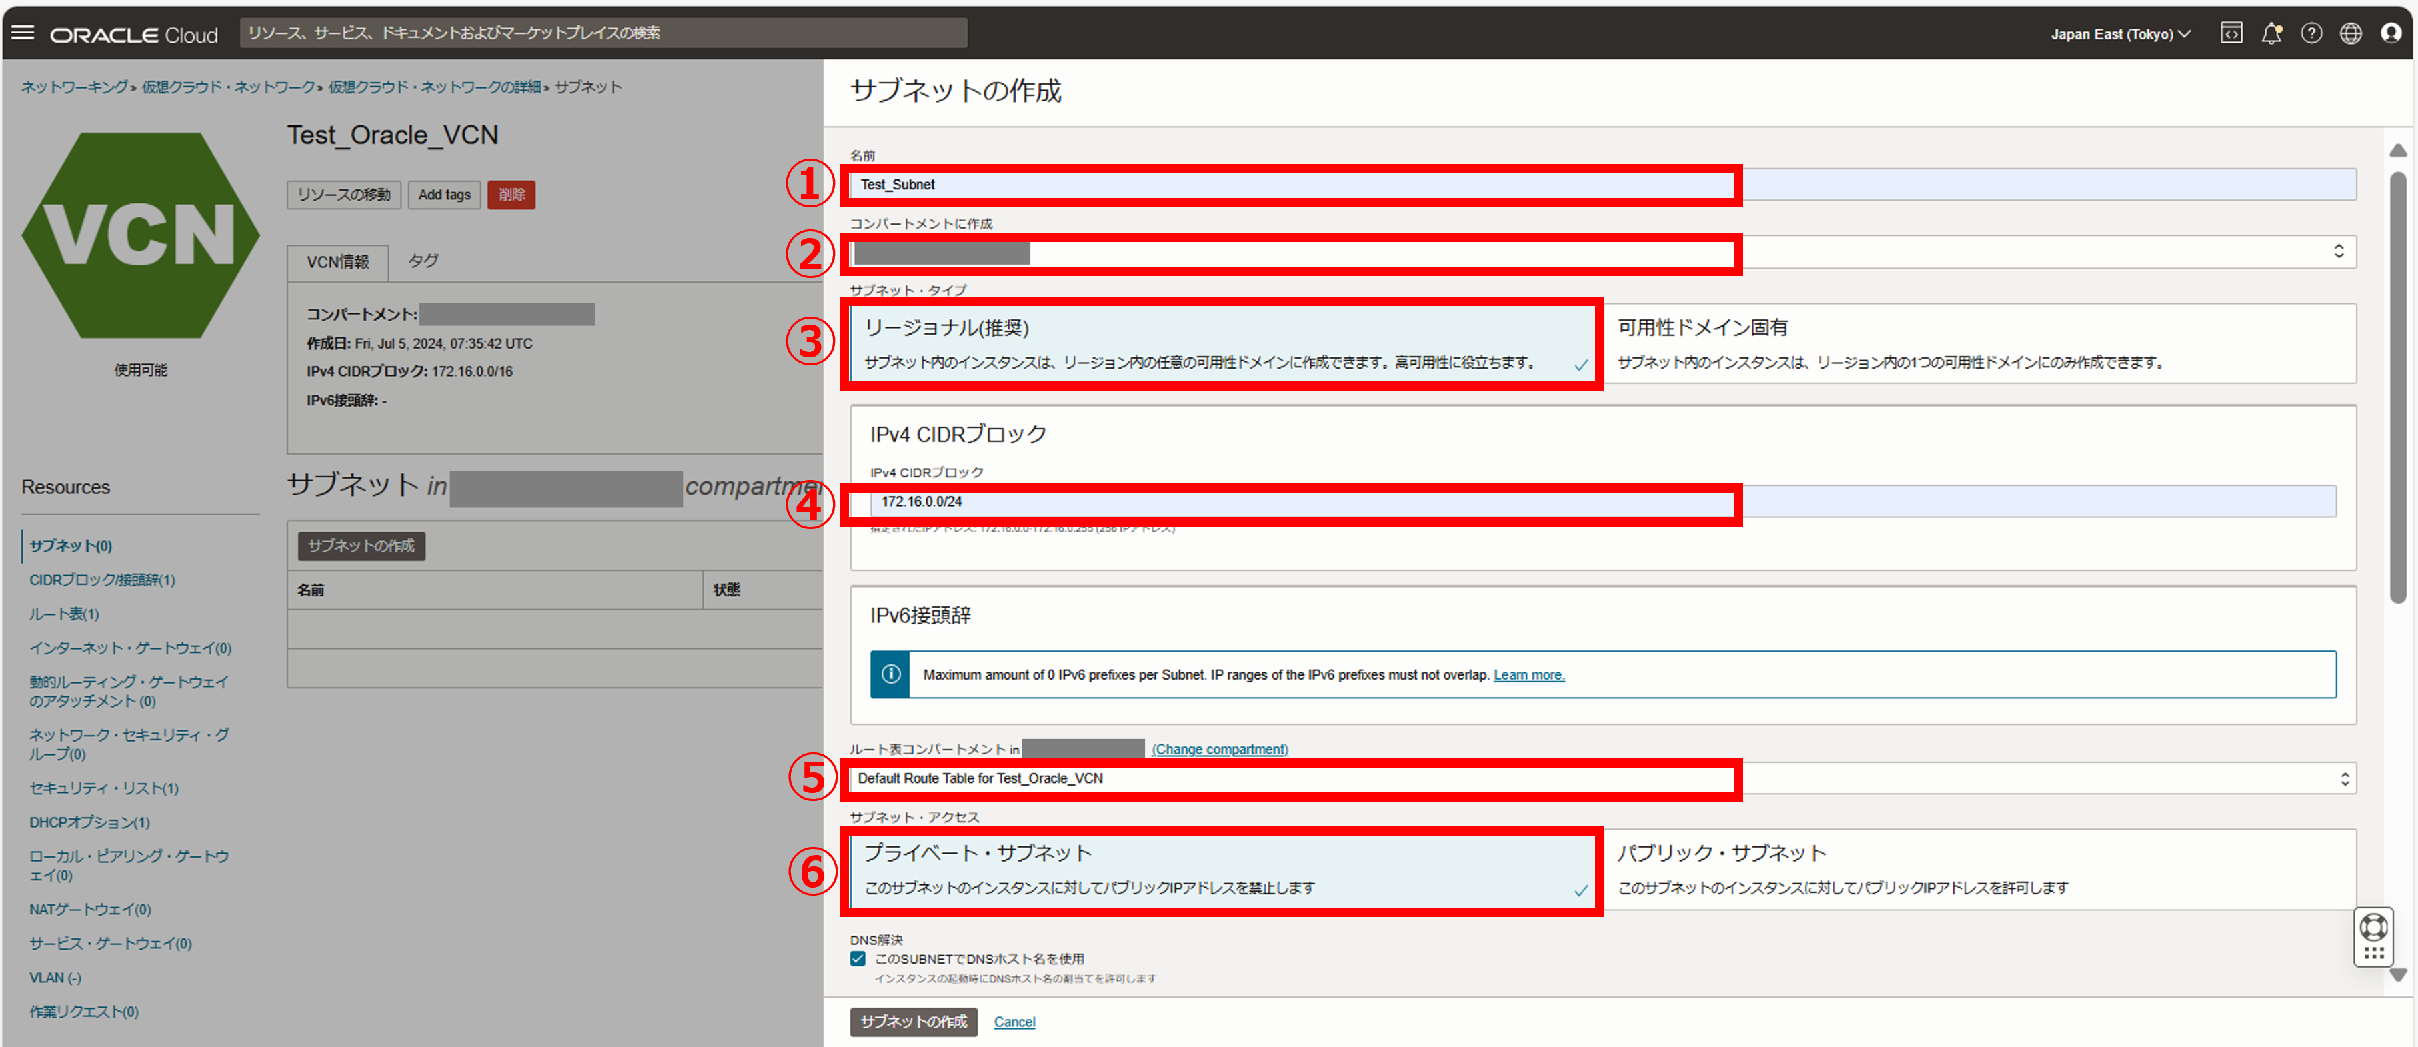2418x1047 pixels.
Task: Open the Cloud Shell developer tools icon
Action: [2230, 34]
